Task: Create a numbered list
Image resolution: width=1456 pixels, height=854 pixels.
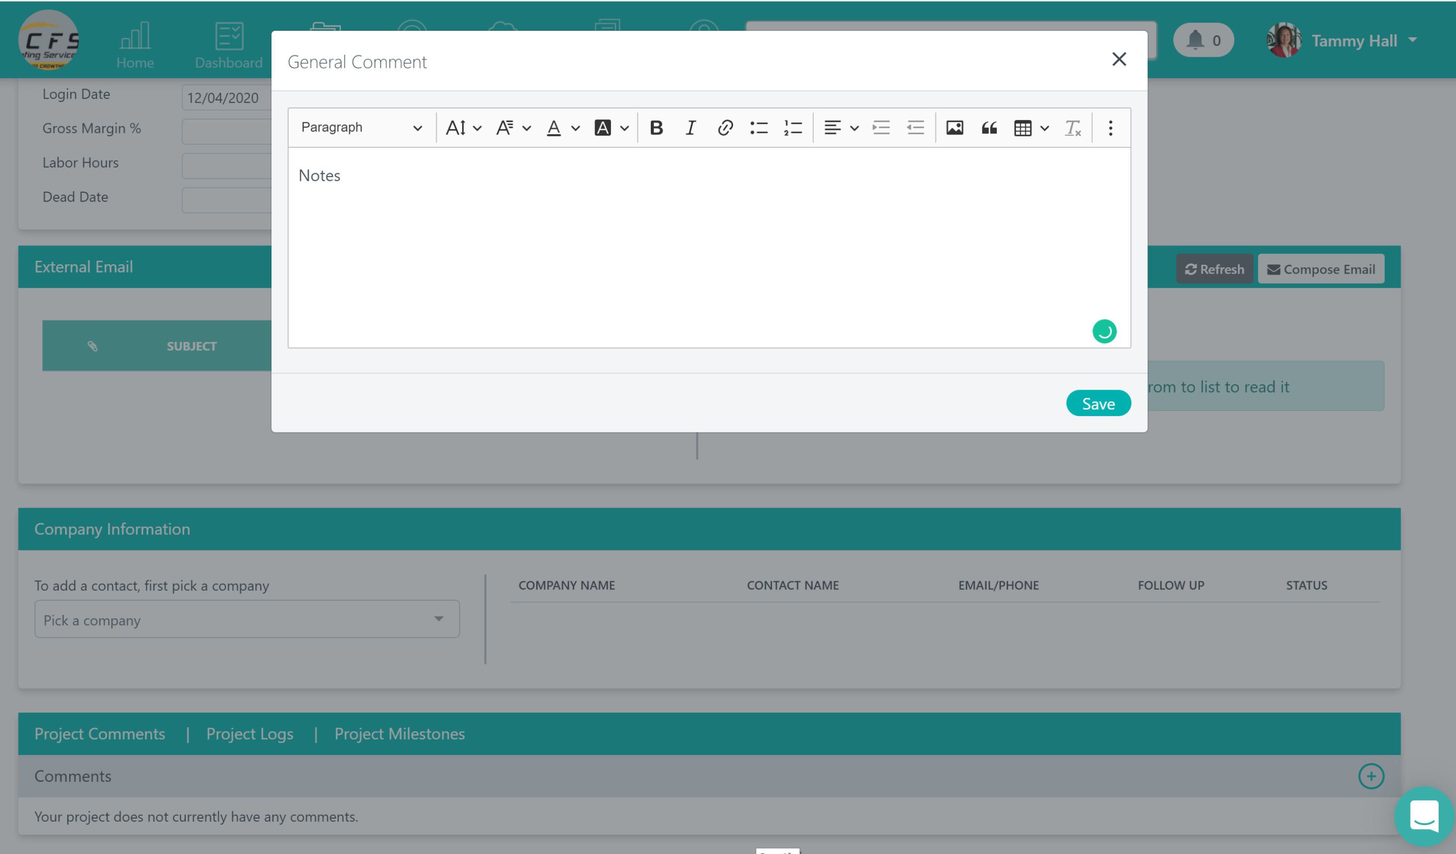Action: [793, 127]
